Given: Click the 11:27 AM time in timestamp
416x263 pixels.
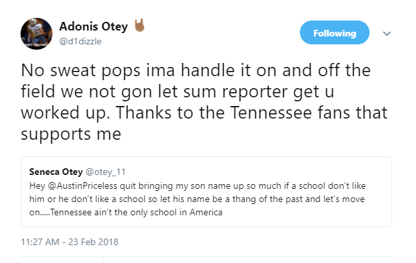Looking at the screenshot, I should (40, 242).
